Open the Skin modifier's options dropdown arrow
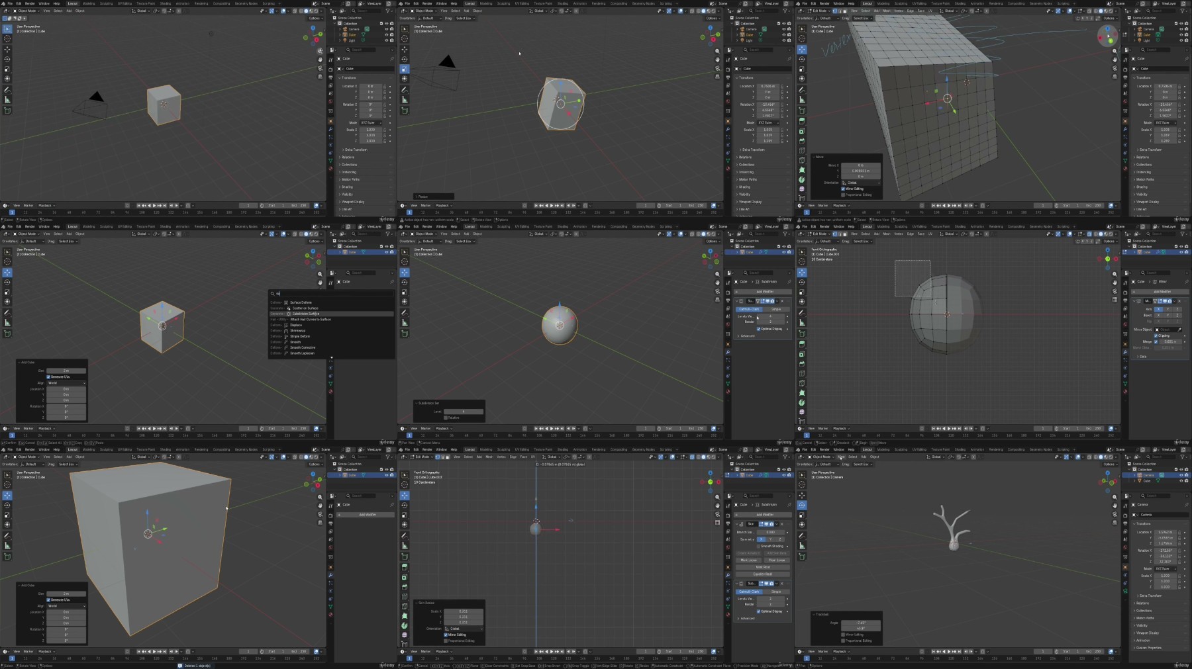The width and height of the screenshot is (1192, 669). pyautogui.click(x=776, y=524)
